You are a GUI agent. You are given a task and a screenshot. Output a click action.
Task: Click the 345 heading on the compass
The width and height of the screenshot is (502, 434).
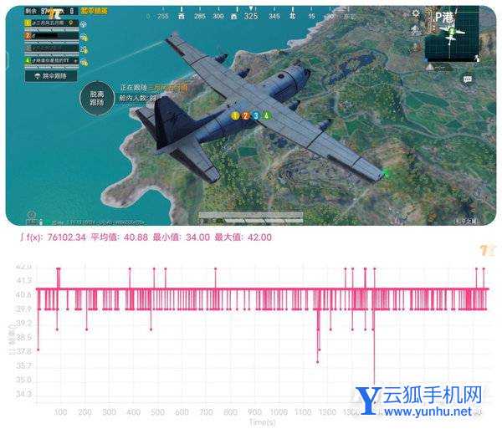[x=274, y=16]
